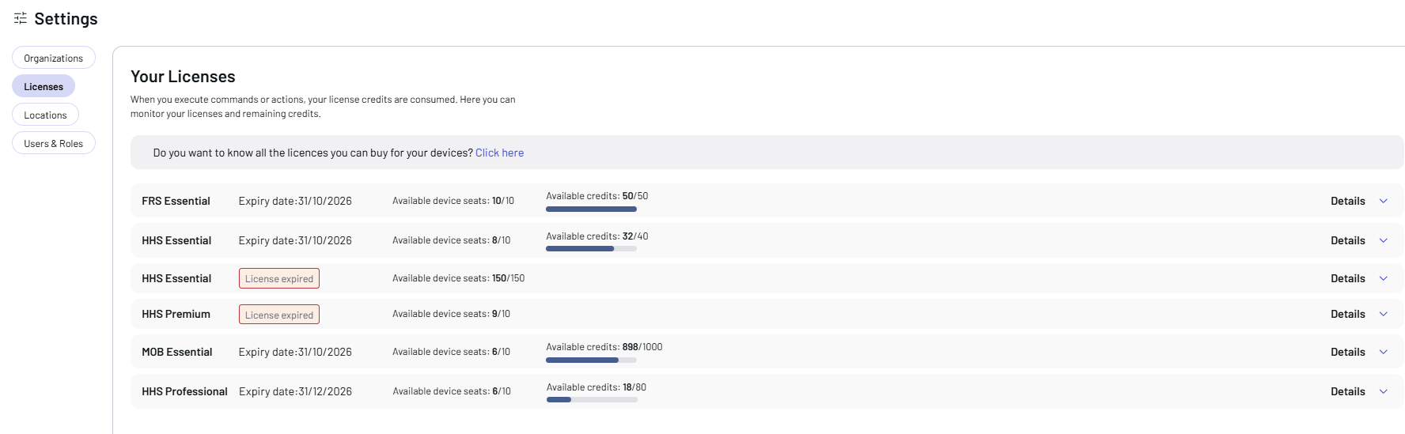1405x434 pixels.
Task: Click the Settings sliders icon in header
Action: 21,18
